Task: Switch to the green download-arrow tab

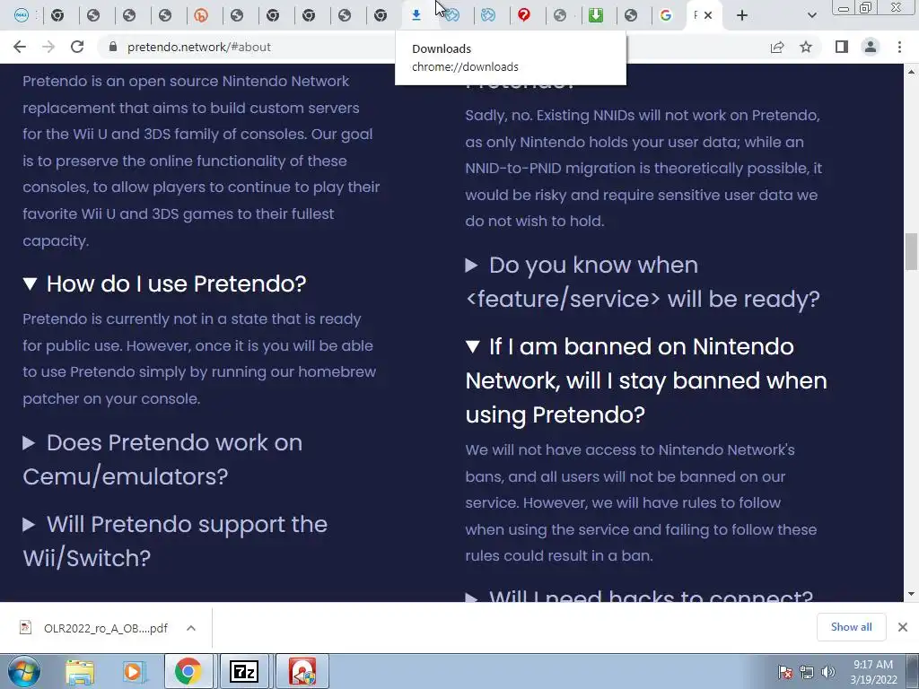Action: click(x=596, y=15)
